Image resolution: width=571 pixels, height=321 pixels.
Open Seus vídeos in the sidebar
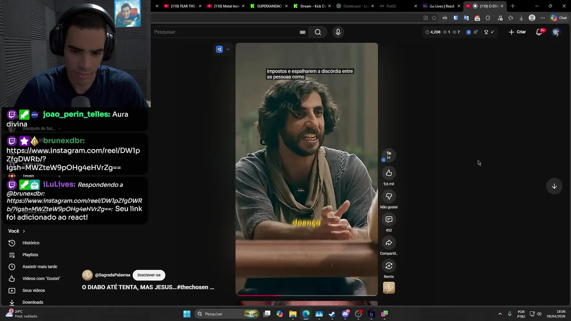click(33, 290)
